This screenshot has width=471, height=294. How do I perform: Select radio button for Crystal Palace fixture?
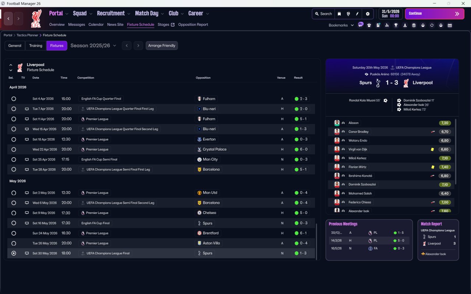[14, 150]
